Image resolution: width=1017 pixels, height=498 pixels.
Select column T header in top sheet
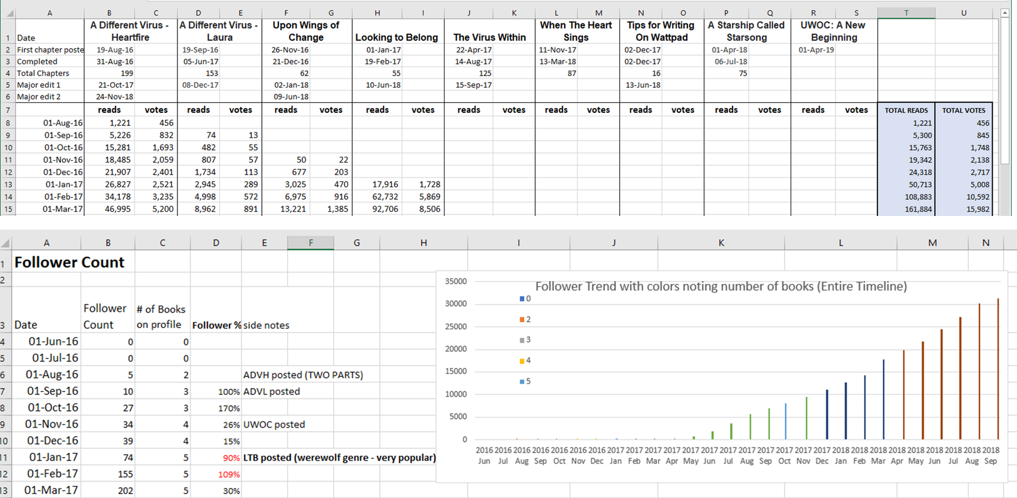point(906,13)
